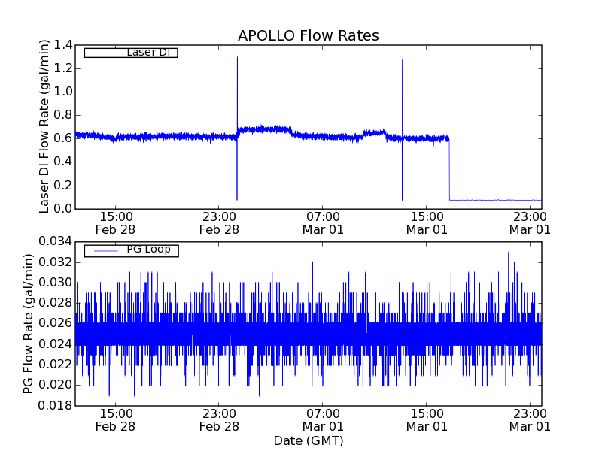Click the 1.4 tick on Laser DI axis

coord(63,45)
